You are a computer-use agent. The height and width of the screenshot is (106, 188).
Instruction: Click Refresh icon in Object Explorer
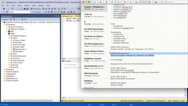tap(22, 19)
